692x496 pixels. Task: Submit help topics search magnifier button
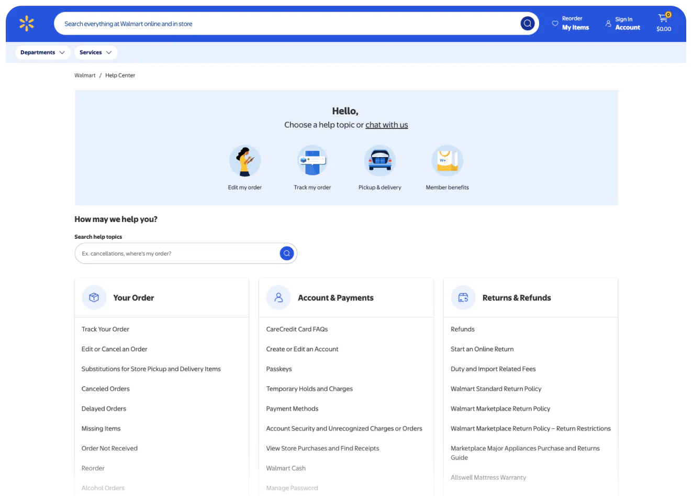click(286, 253)
